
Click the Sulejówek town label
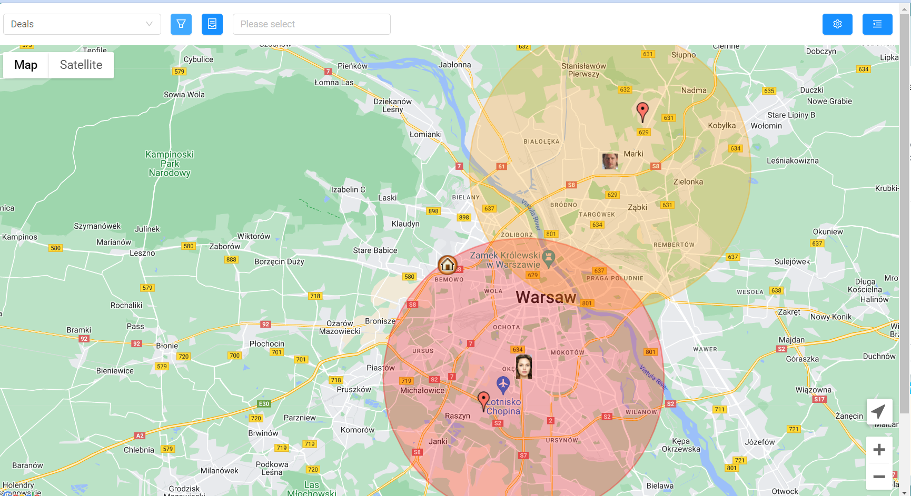tap(792, 261)
